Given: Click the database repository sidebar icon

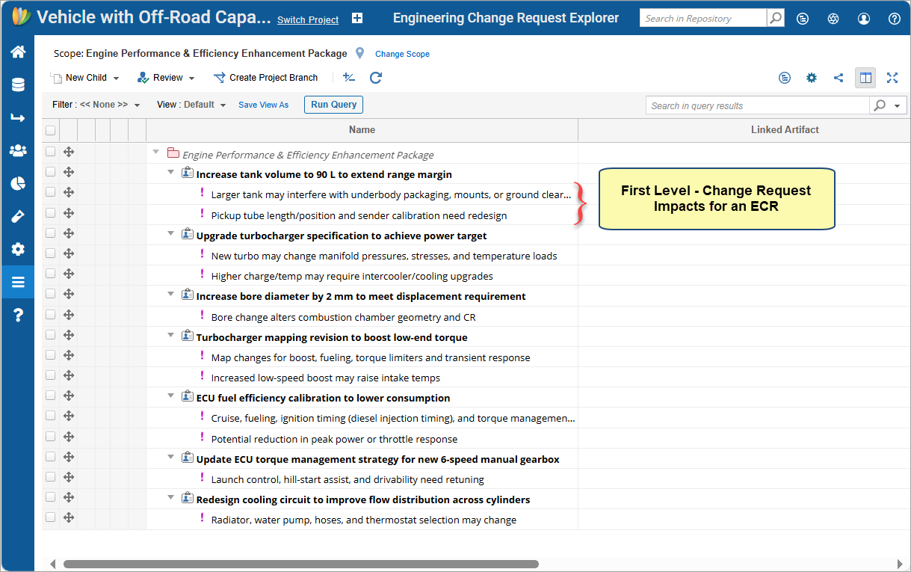Looking at the screenshot, I should coord(17,84).
